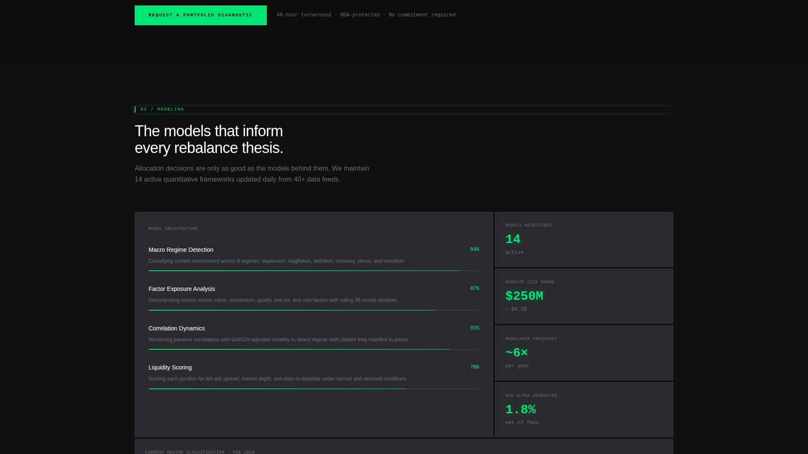The image size is (808, 454).
Task: Click the 'MODEL ARCHITECTURE' panel label
Action: tap(173, 229)
